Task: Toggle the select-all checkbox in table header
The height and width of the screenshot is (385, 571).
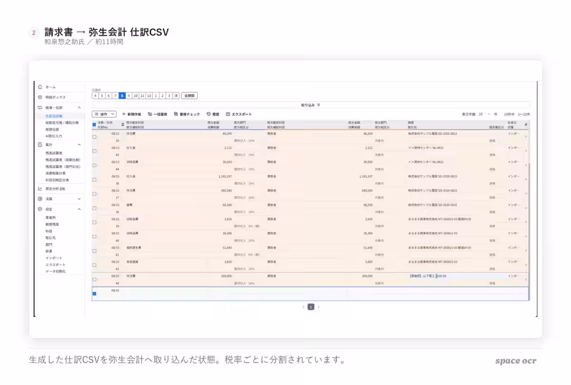Action: (x=94, y=125)
